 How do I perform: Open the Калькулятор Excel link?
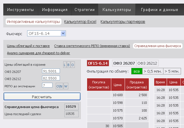tap(80, 22)
